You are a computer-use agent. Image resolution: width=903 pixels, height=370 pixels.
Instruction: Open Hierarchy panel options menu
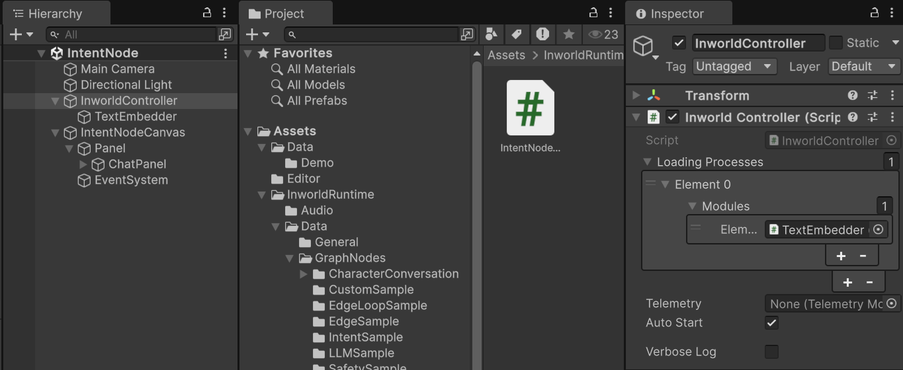pyautogui.click(x=224, y=13)
